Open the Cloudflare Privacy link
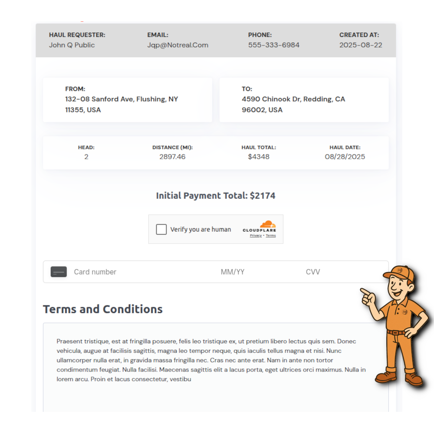Screen dimensions: 434x434 point(256,236)
